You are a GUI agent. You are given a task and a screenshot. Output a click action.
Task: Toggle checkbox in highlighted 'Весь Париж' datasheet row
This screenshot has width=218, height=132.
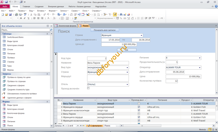(139, 104)
